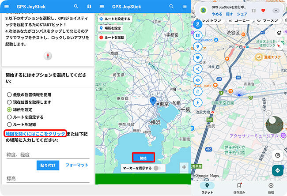Click the blue location pin near 東京
The width and height of the screenshot is (287, 196).
153,102
